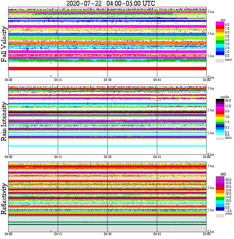
Task: Click the '2 km' label beside Fall Velocity plot
Action: (211, 34)
